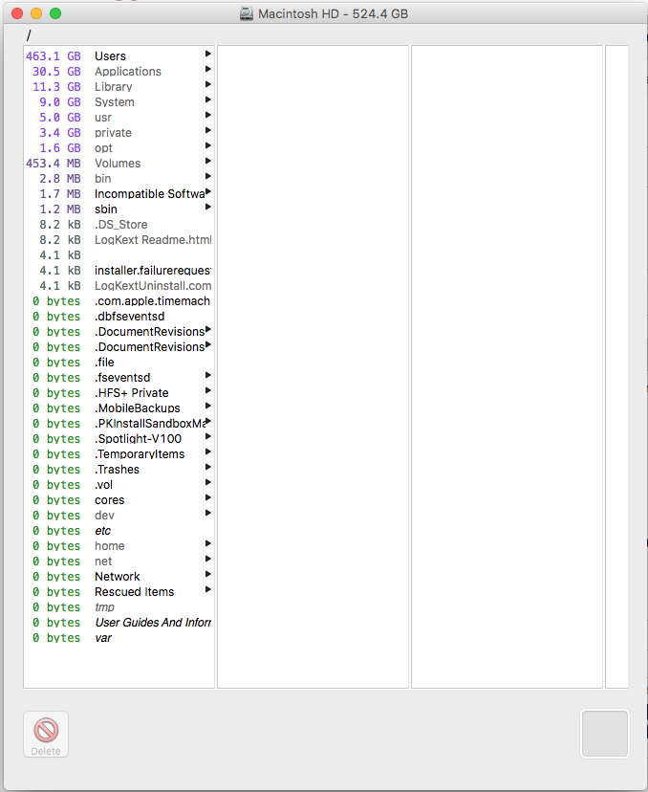This screenshot has height=792, width=648.
Task: Select LogKext Readme.html file
Action: [153, 240]
